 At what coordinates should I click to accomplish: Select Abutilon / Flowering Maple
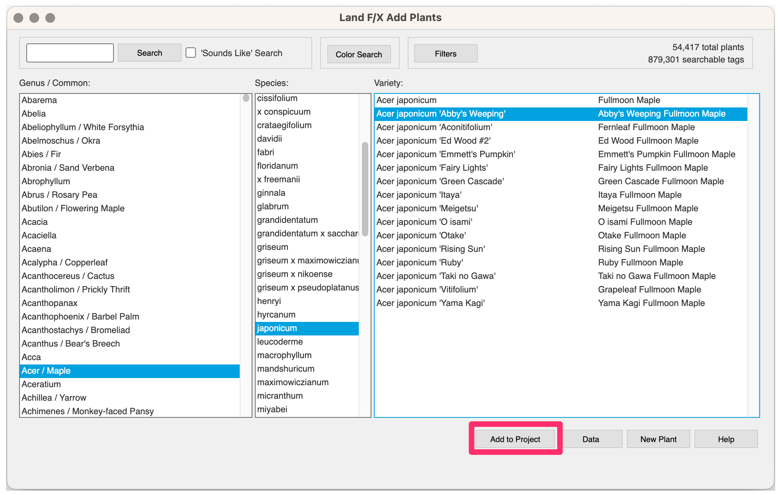pyautogui.click(x=130, y=209)
